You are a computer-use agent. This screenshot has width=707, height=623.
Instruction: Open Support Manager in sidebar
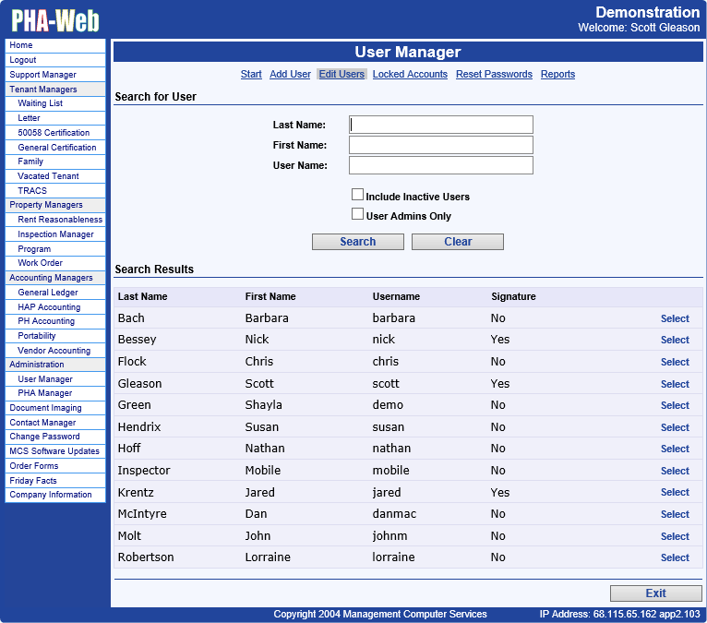[x=55, y=75]
